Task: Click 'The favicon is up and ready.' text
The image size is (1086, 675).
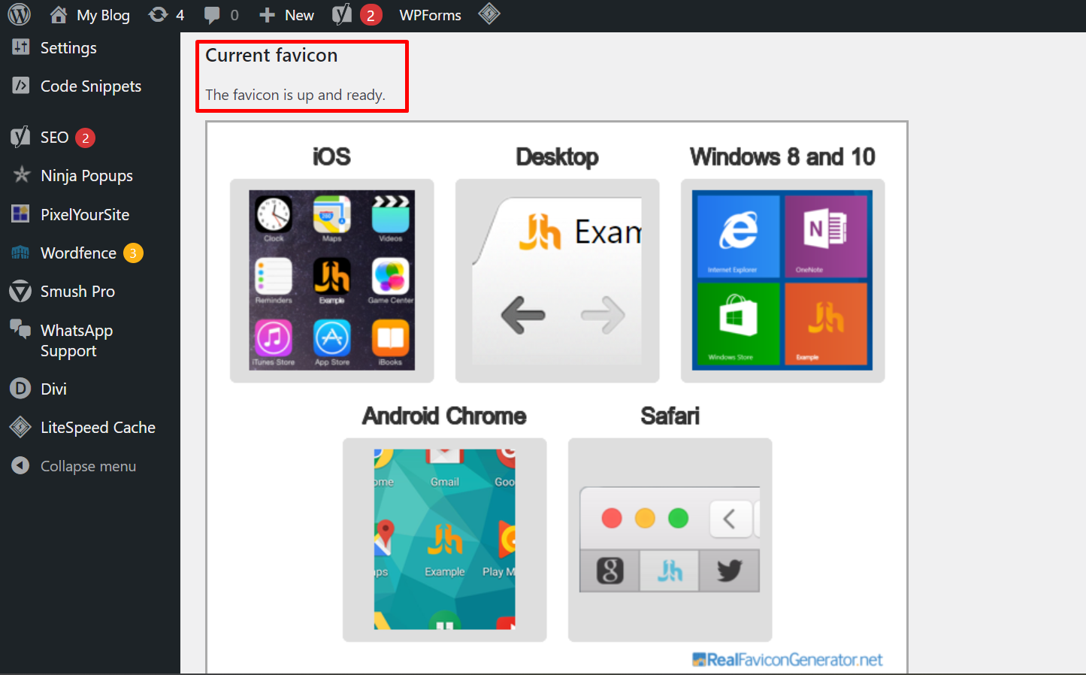Action: point(295,95)
